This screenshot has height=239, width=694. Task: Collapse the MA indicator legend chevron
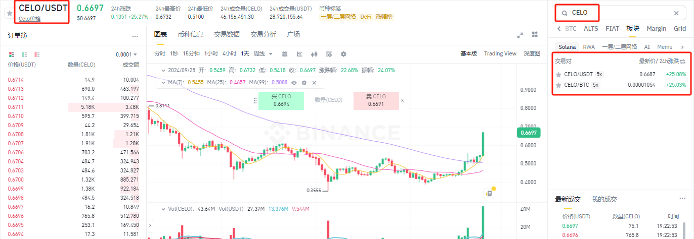163,82
